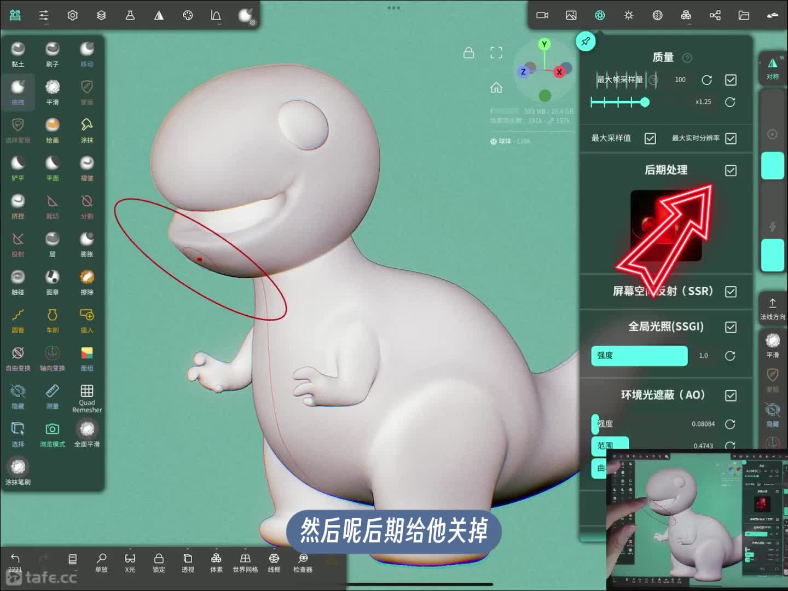Click the x1.25 resolution multiplier slider
Viewport: 788px width, 591px height.
[620, 102]
